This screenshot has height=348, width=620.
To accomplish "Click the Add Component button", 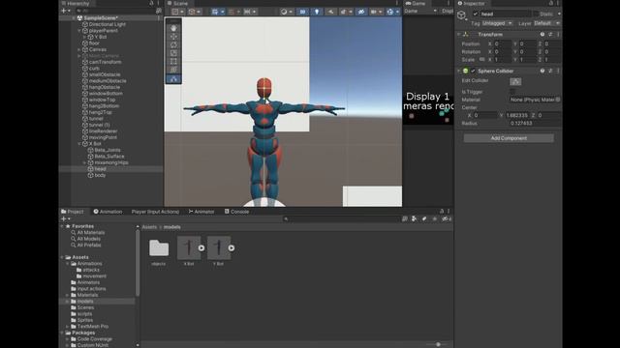I will click(509, 138).
